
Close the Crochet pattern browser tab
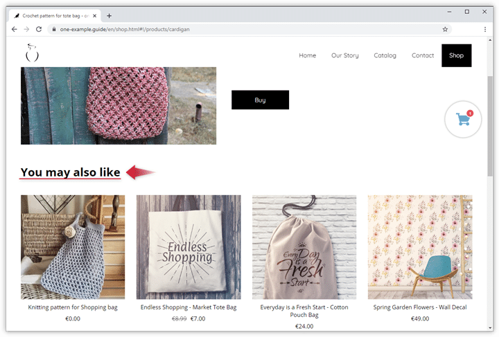(x=95, y=15)
